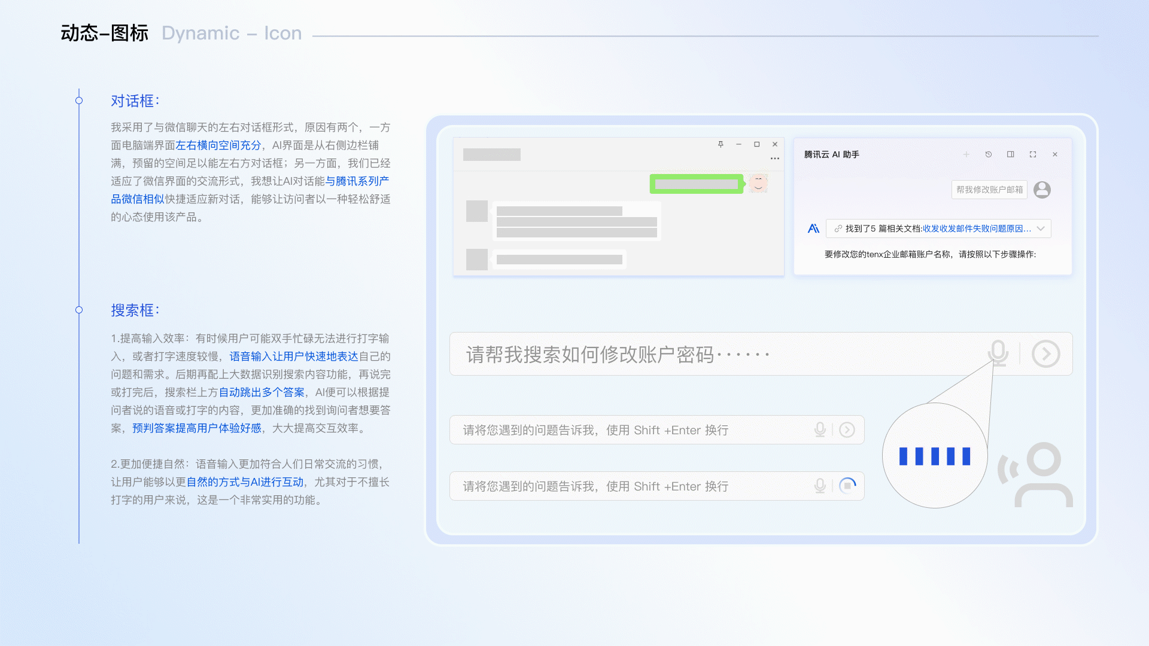The height and width of the screenshot is (646, 1149).
Task: Click the highlighted text 语音输入让用户快速地表达
Action: 294,356
